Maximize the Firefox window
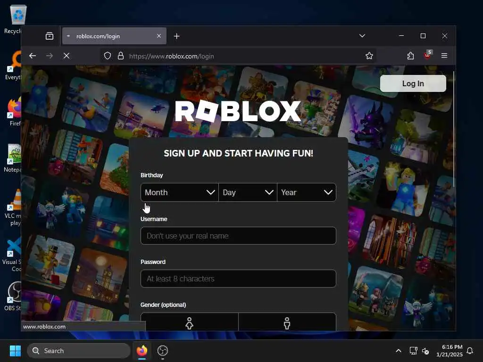The image size is (483, 362). [423, 36]
